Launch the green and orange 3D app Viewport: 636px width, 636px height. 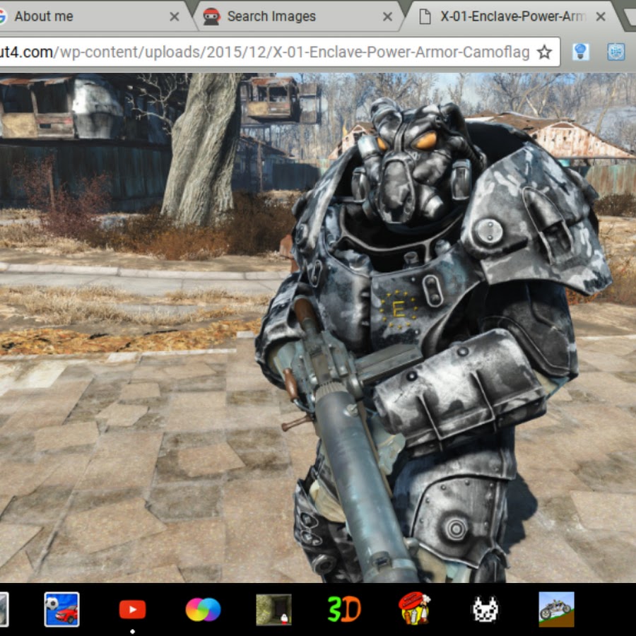coord(344,609)
